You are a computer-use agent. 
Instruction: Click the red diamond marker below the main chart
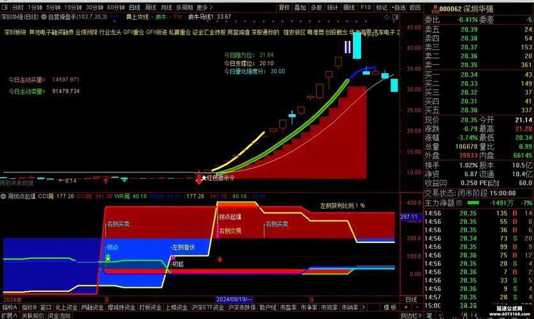point(199,182)
